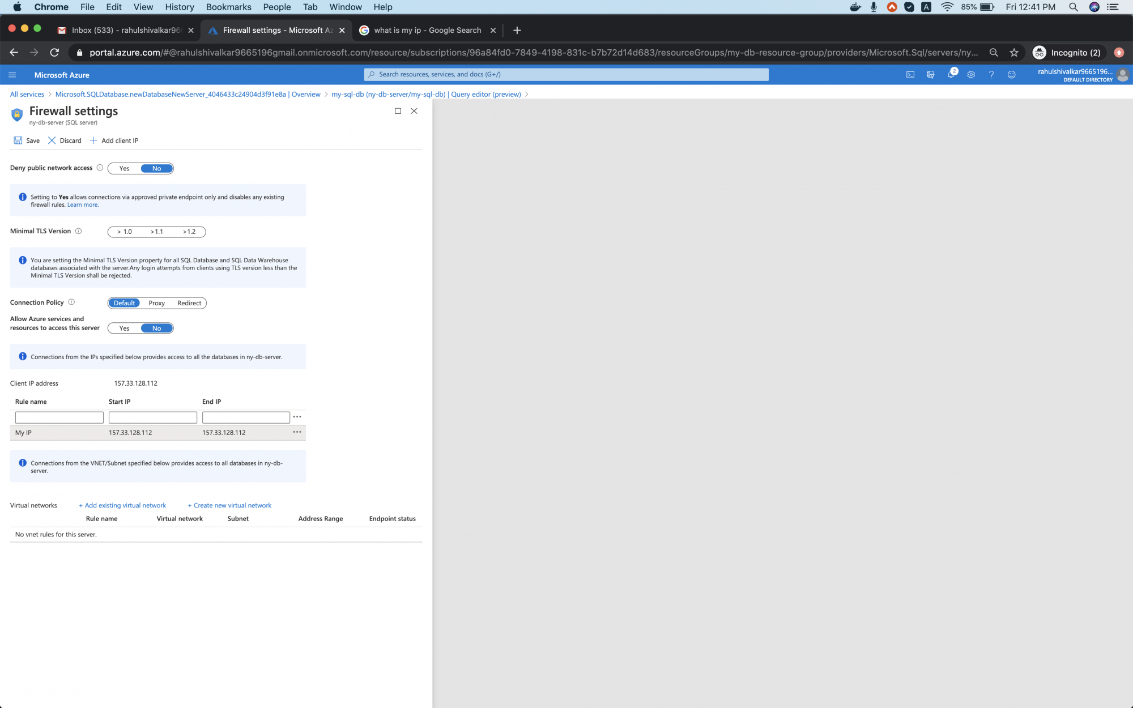1133x708 pixels.
Task: Set Connection Policy to Proxy
Action: pyautogui.click(x=156, y=303)
